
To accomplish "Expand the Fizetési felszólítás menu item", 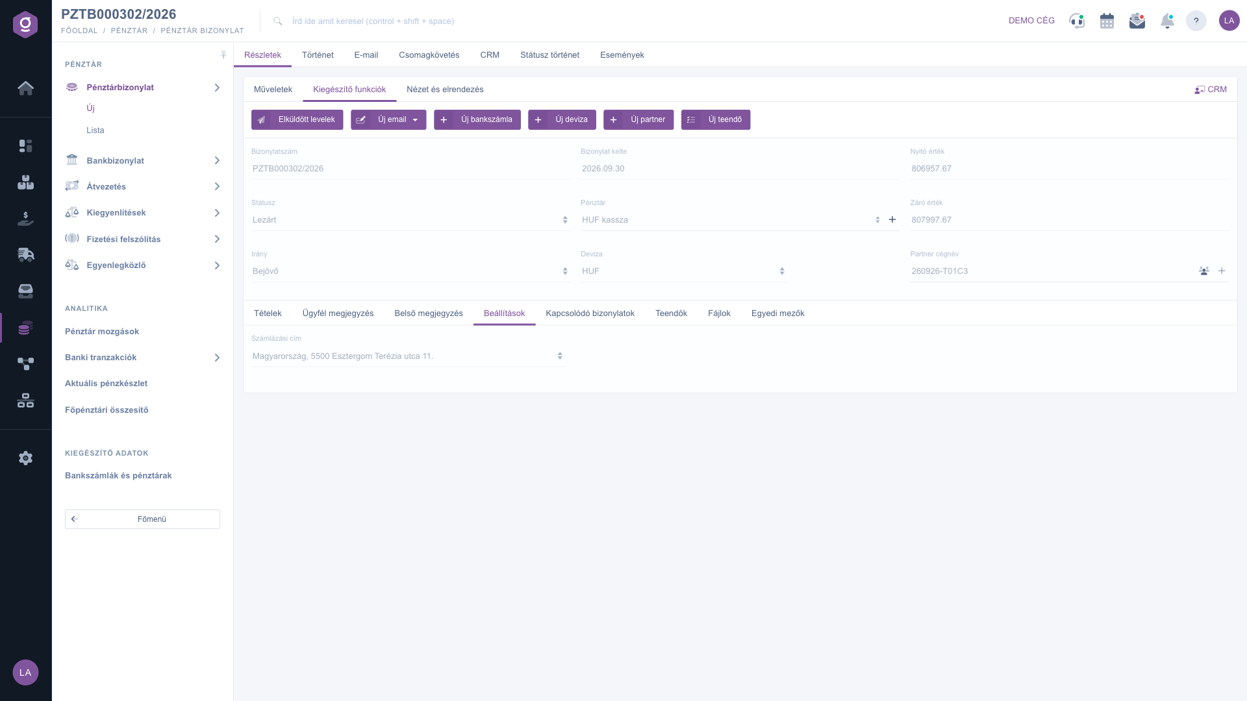I will [142, 240].
